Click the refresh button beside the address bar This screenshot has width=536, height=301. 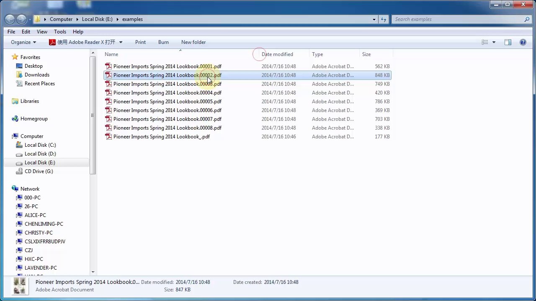pyautogui.click(x=384, y=19)
